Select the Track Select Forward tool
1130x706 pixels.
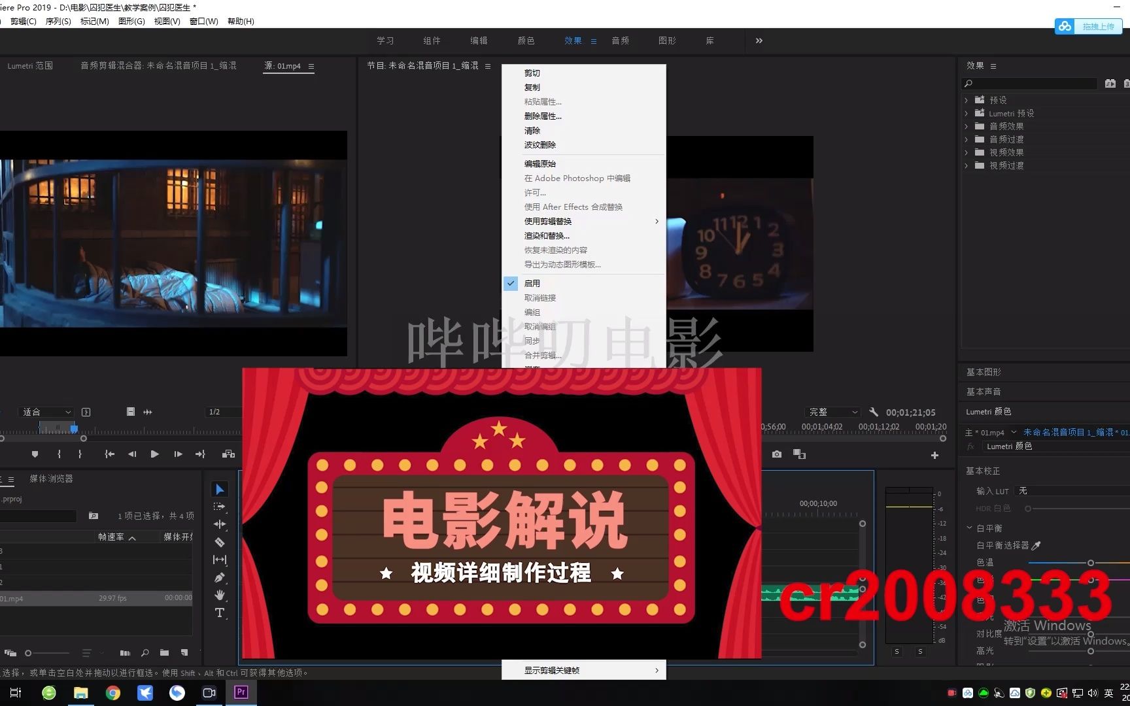[x=220, y=507]
